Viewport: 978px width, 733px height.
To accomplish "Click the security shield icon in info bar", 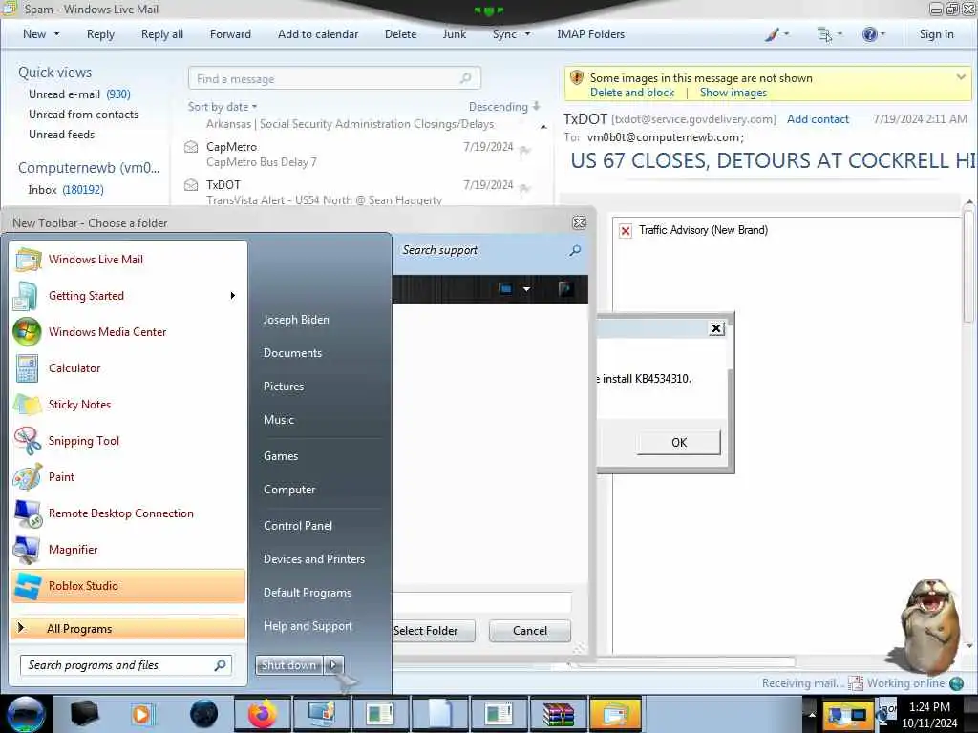I will click(576, 78).
